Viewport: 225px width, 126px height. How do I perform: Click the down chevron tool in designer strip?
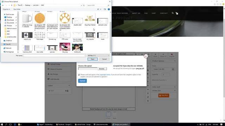(x=148, y=90)
